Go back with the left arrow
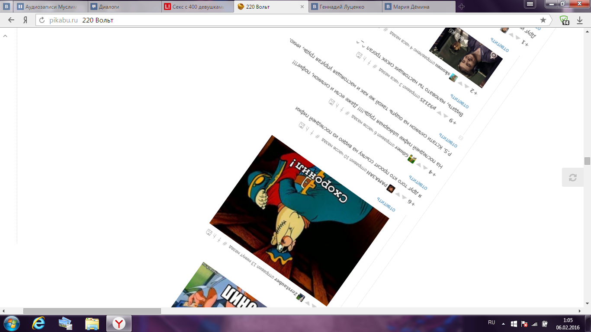The height and width of the screenshot is (332, 591). pyautogui.click(x=11, y=20)
